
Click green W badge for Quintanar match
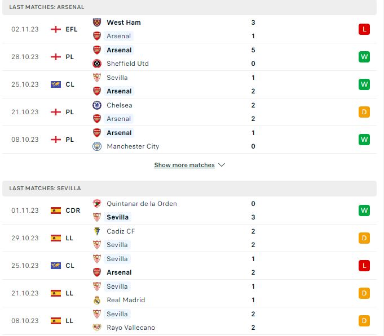(x=364, y=210)
